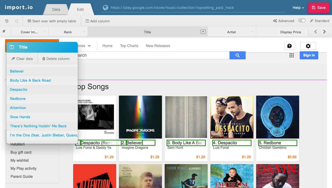The height and width of the screenshot is (188, 332).
Task: Click the Sign in button
Action: (309, 55)
